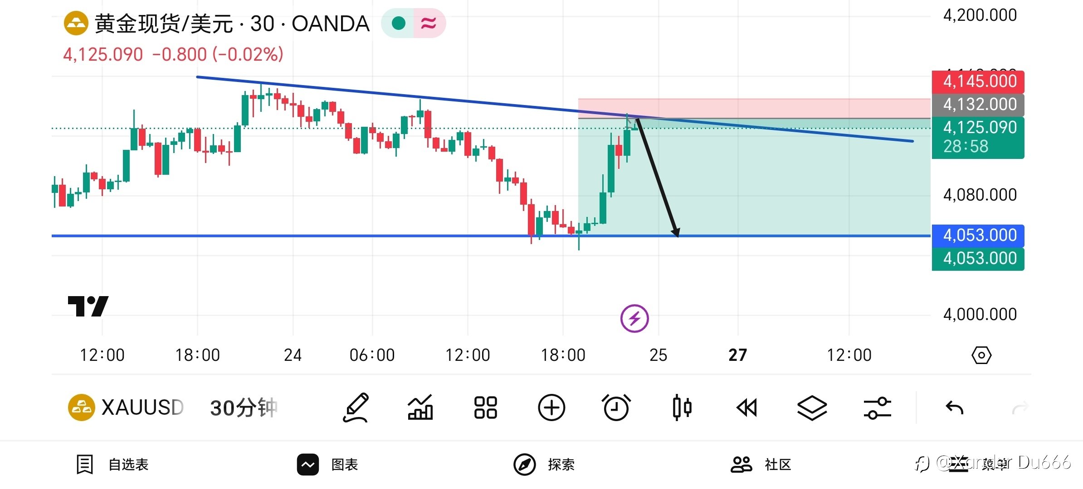Image resolution: width=1083 pixels, height=489 pixels.
Task: Open the XAUUSD symbol selector
Action: [x=127, y=407]
